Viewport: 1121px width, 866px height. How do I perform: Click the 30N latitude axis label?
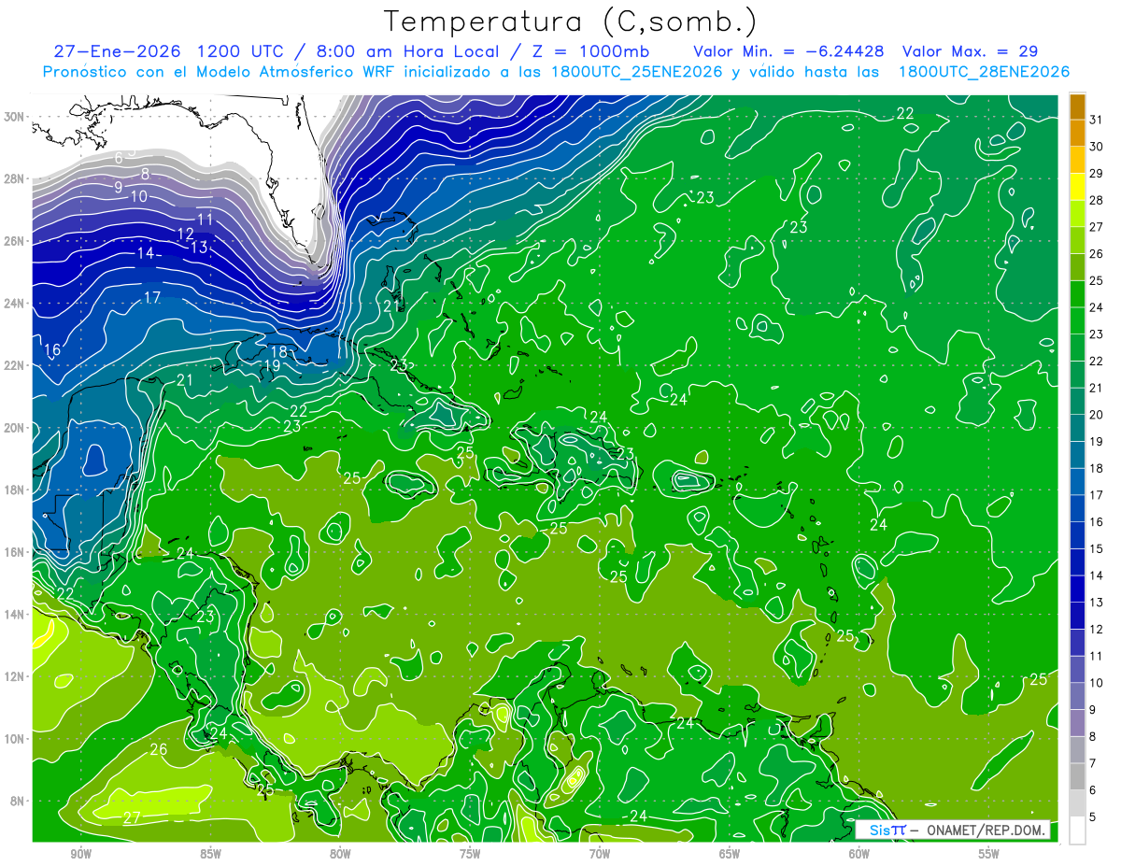coord(14,117)
